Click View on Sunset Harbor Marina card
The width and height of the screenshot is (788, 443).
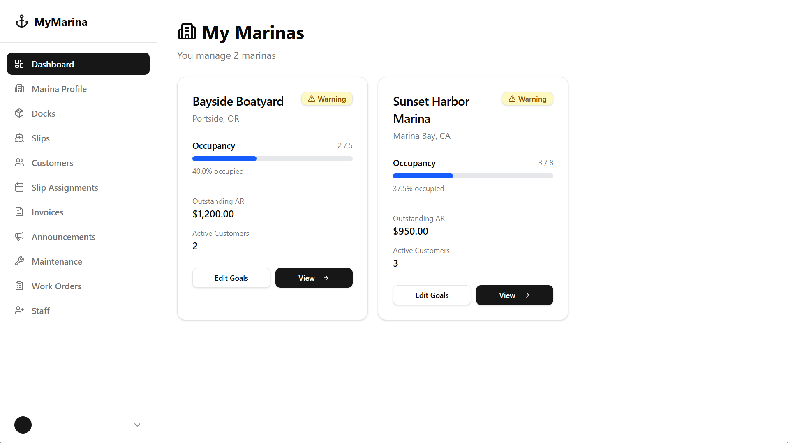point(514,295)
